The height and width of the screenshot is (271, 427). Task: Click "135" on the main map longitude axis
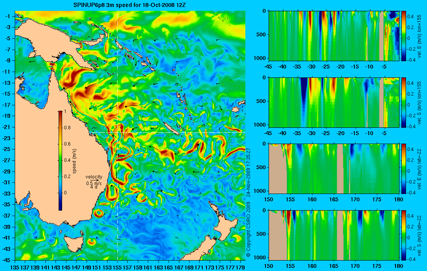pos(14,268)
